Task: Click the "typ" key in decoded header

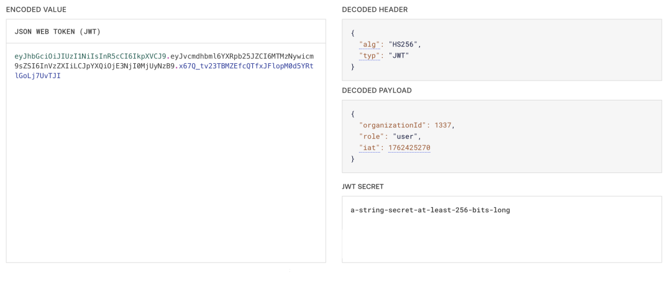Action: (369, 56)
